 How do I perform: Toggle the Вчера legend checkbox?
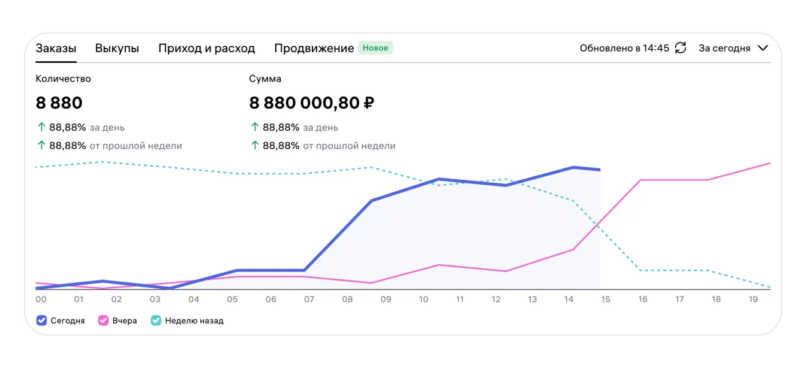click(103, 321)
